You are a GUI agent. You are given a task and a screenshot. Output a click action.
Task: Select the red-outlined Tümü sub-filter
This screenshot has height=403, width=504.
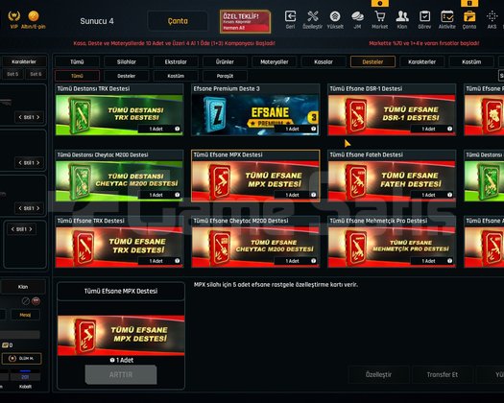[x=77, y=76]
